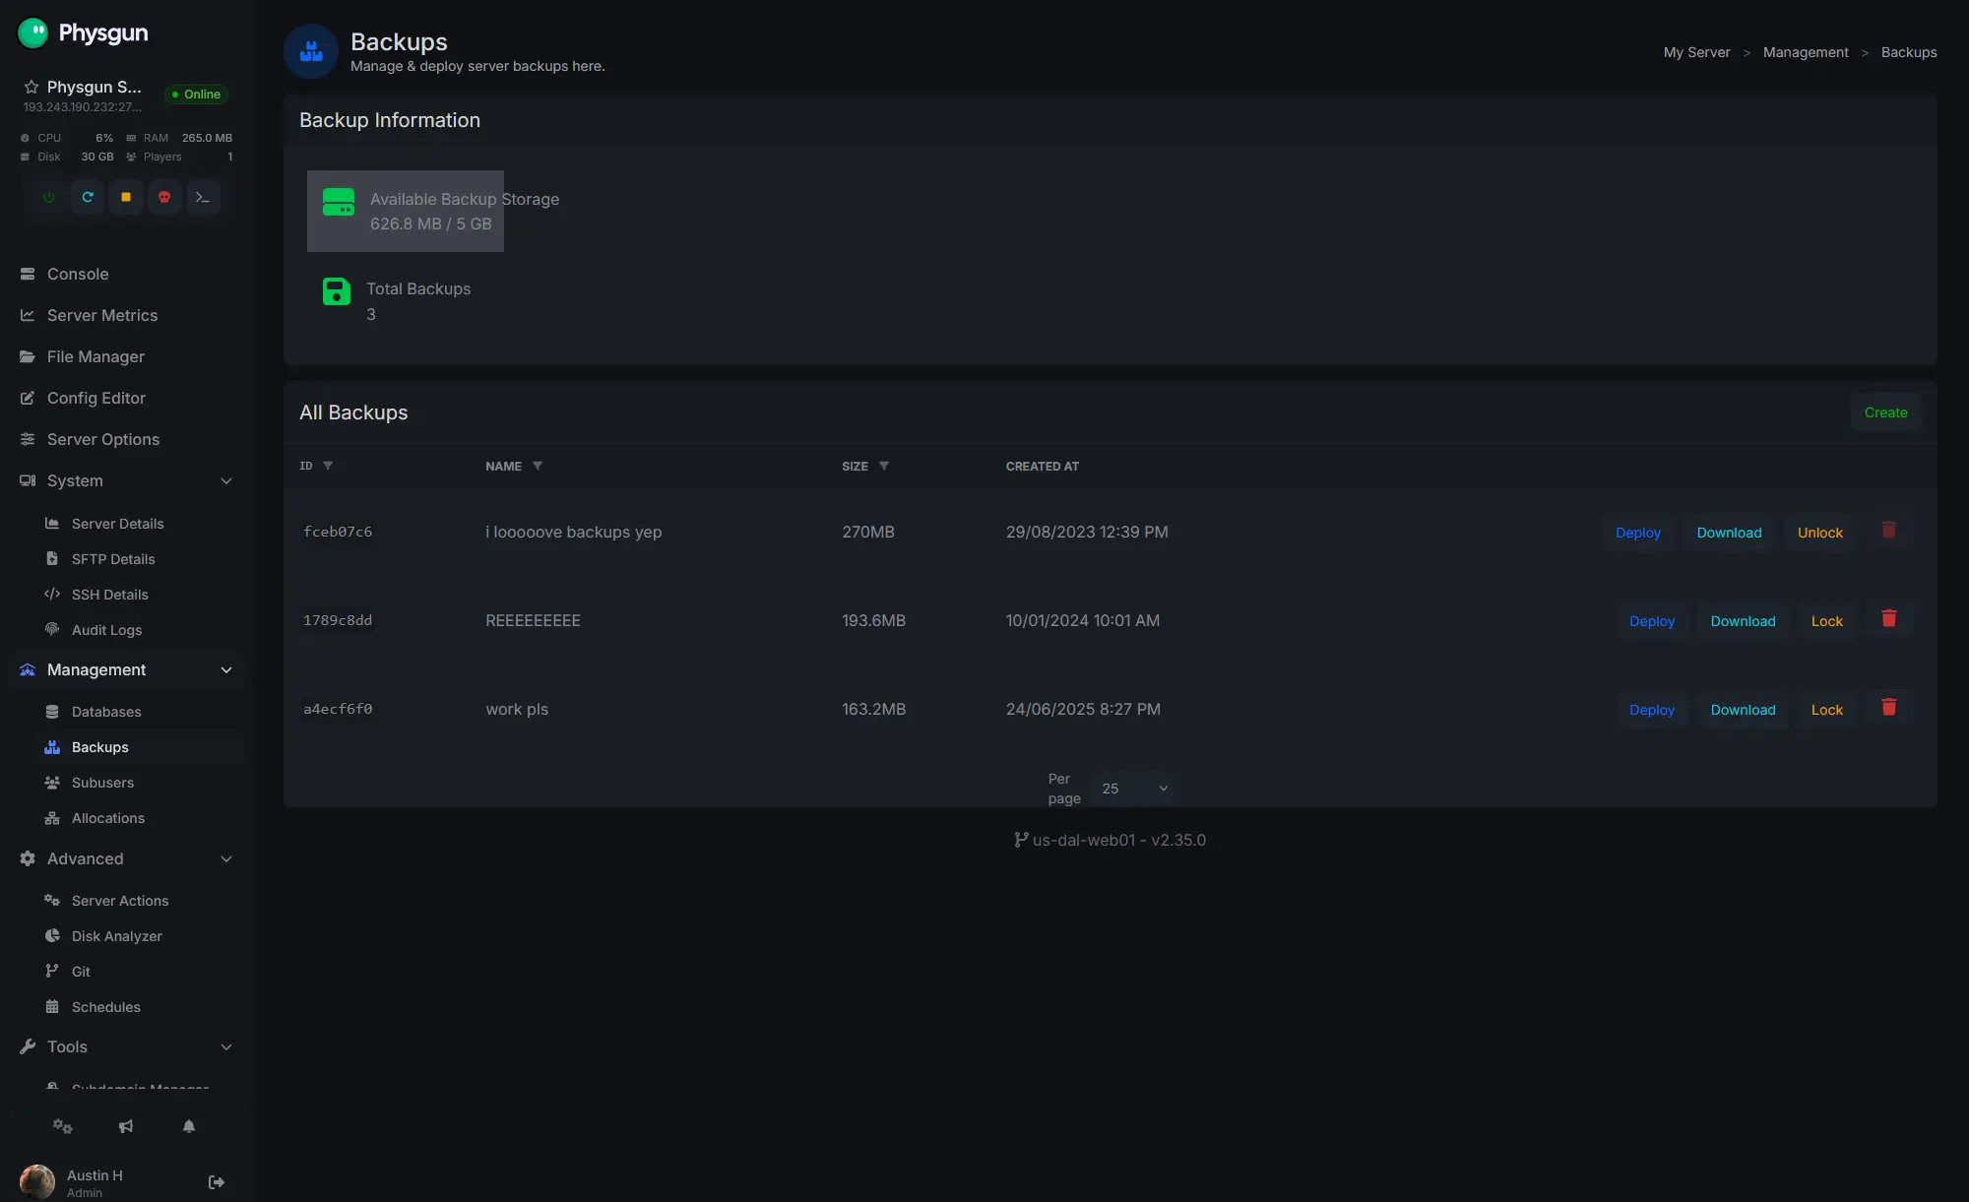
Task: Open Subusers page
Action: (x=138, y=783)
